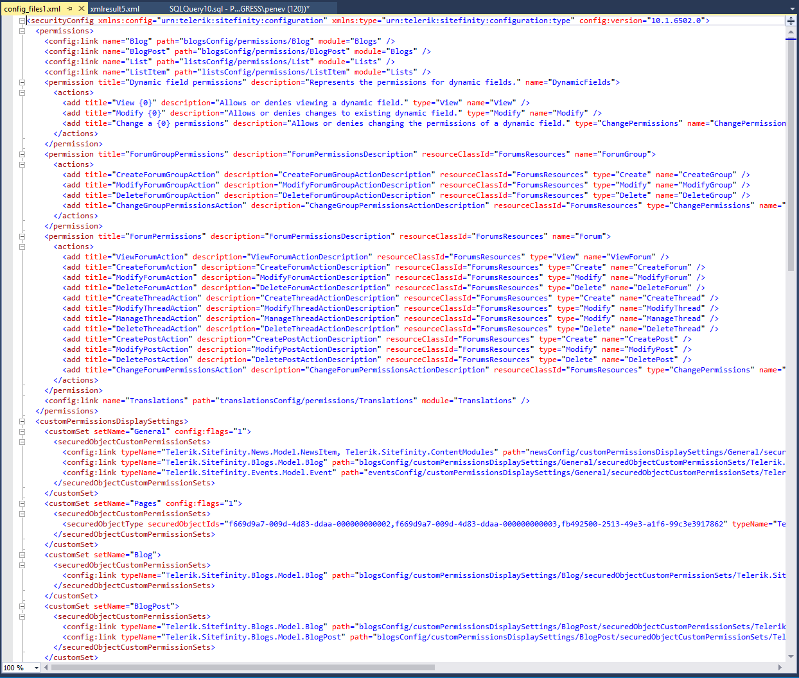Collapse the securityConfig root node
Screen dimensions: 799x678
click(x=22, y=21)
